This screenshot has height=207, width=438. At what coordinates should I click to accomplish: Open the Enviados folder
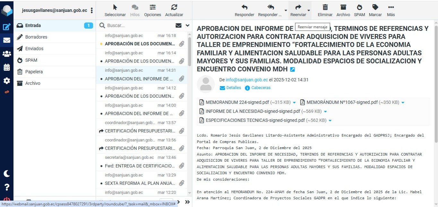coord(34,49)
